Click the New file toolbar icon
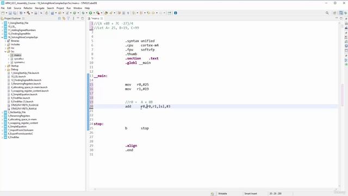Screen dimensions: 348x196 tap(3, 13)
